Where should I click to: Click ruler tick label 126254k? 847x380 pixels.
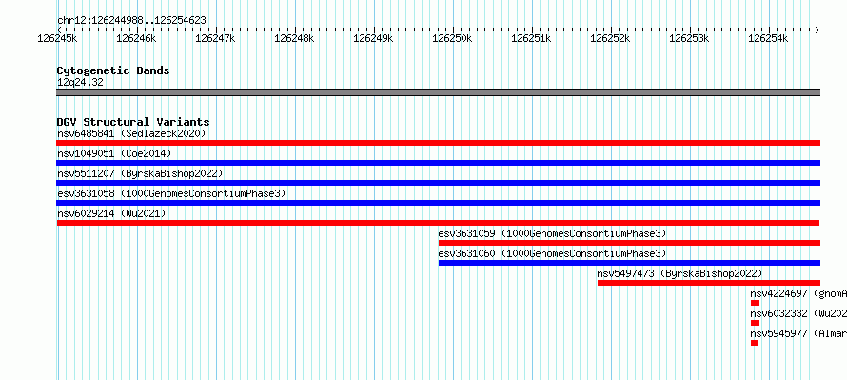pos(768,38)
